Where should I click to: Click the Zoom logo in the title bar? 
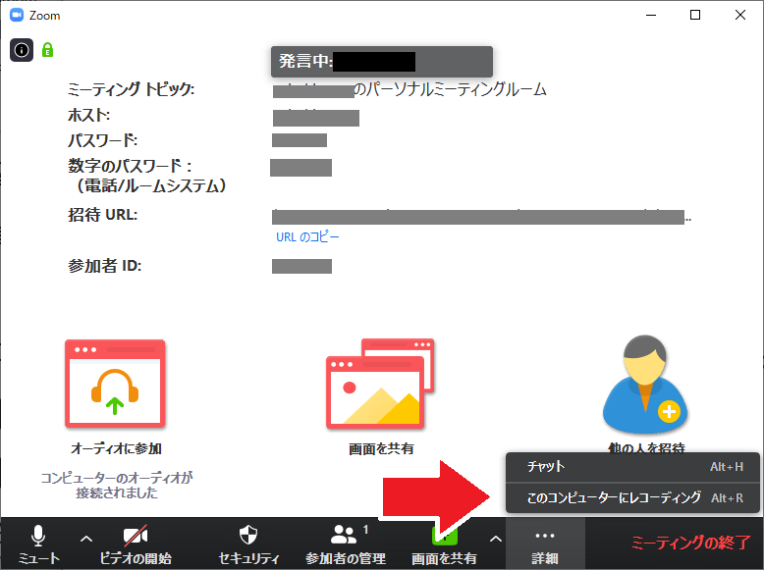coord(17,15)
